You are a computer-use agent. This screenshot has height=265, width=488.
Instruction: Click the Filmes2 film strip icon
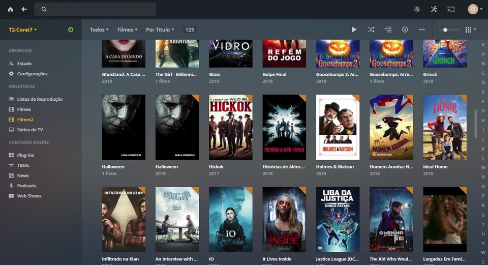(11, 120)
